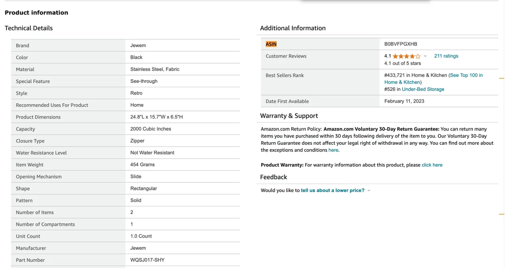505x268 pixels.
Task: Go to Under-Bed Storage category link
Action: coord(423,89)
